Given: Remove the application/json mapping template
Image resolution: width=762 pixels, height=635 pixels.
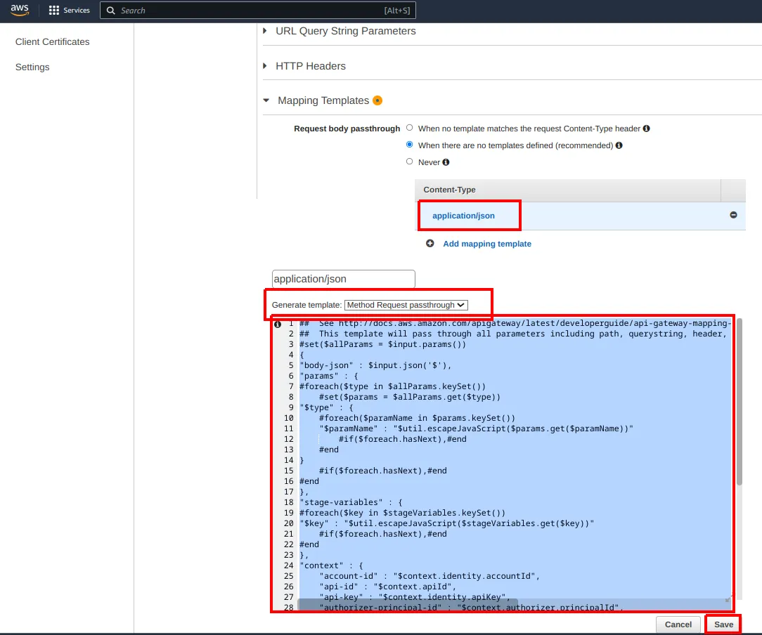Looking at the screenshot, I should pyautogui.click(x=733, y=214).
